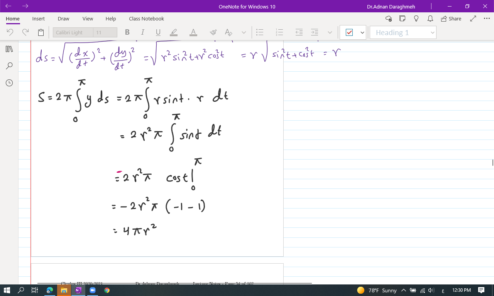Click the format painter icon
This screenshot has width=494, height=296.
pos(213,32)
